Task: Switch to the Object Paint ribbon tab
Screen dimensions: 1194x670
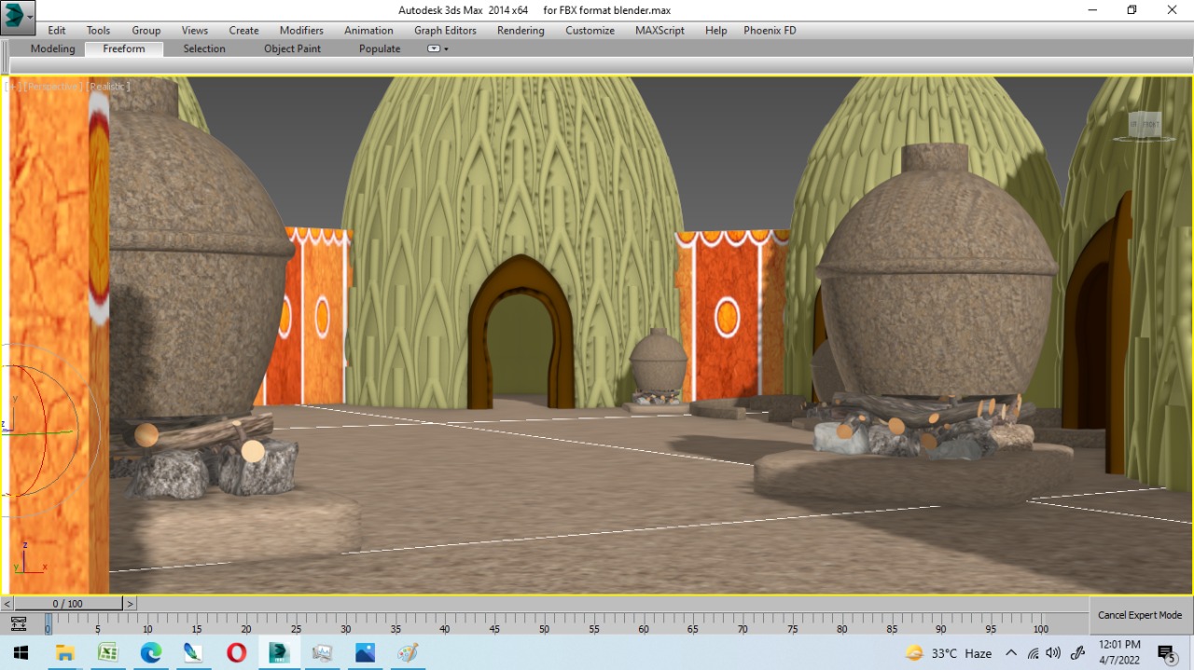Action: coord(292,48)
